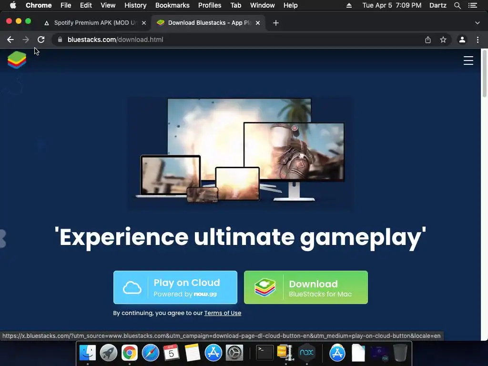Open the Trash in the Dock

(400, 353)
